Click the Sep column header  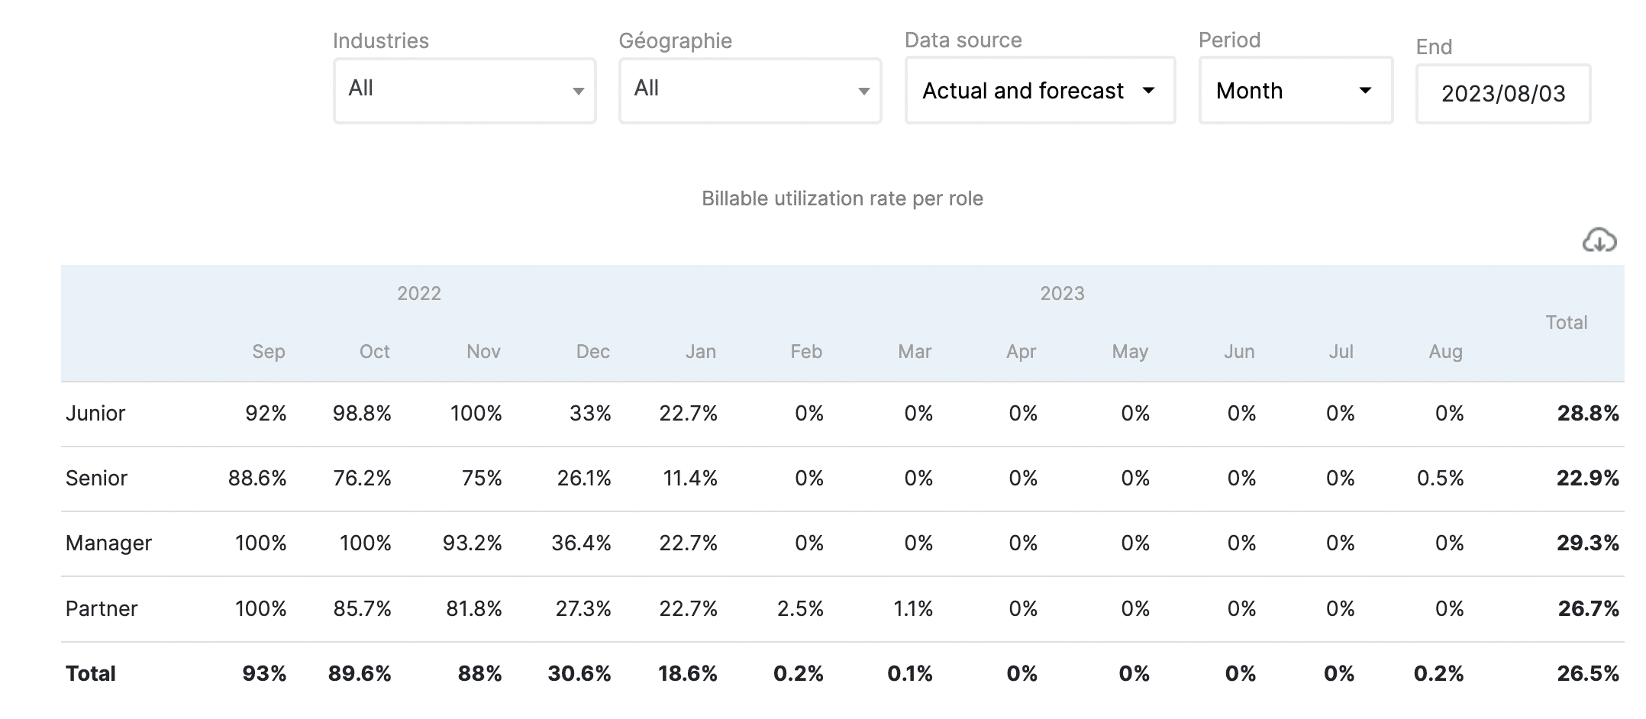point(268,352)
